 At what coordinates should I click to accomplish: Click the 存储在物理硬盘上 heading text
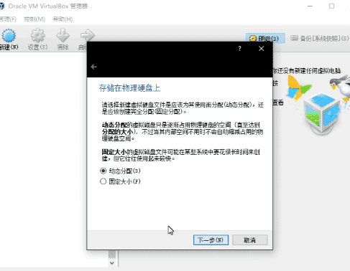(129, 88)
